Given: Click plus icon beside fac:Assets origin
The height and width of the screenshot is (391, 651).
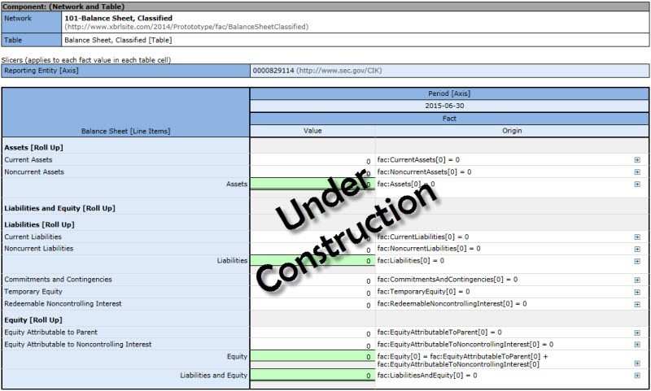Looking at the screenshot, I should pos(637,185).
